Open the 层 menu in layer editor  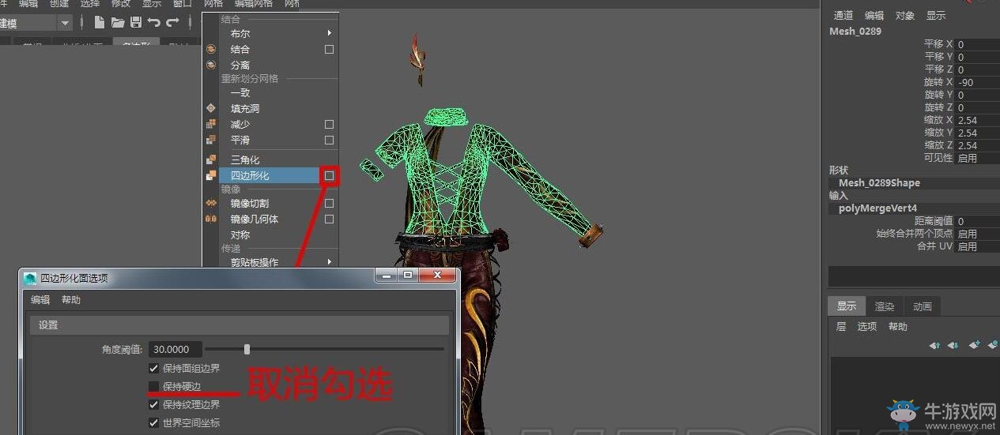(841, 326)
